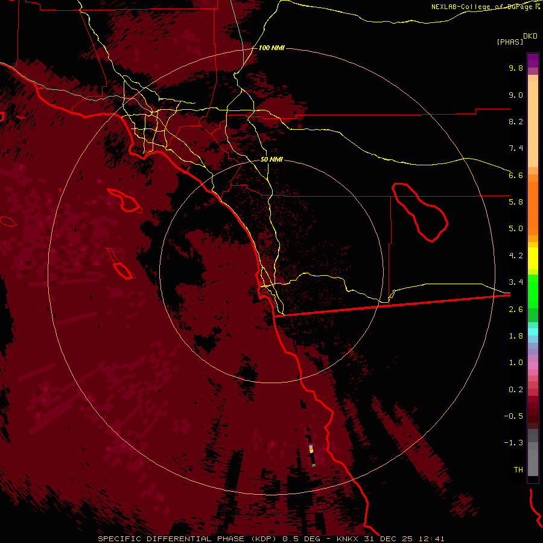The image size is (543, 543).
Task: Click the 5.8 scale label
Action: tap(516, 202)
